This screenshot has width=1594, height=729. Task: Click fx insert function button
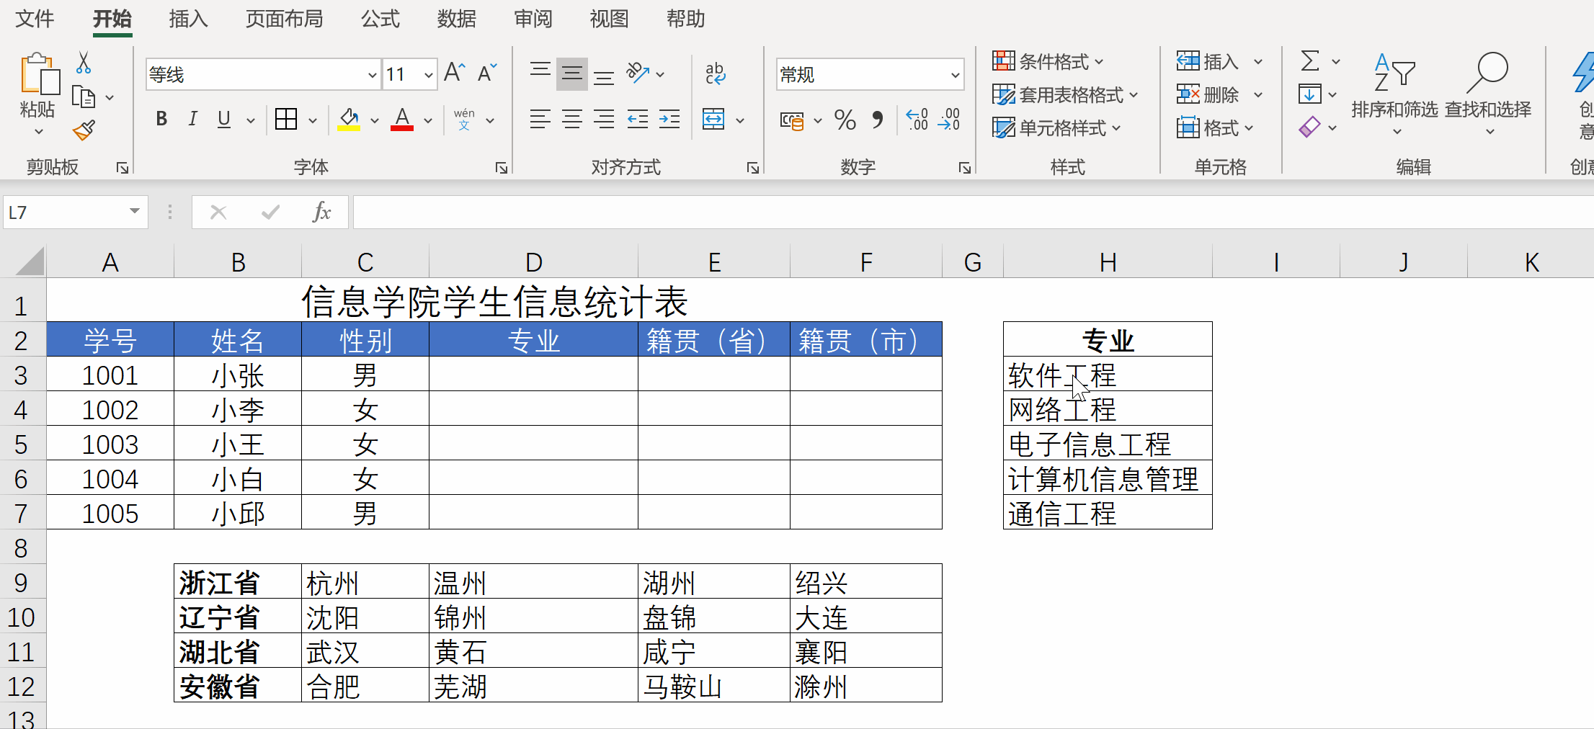(321, 213)
